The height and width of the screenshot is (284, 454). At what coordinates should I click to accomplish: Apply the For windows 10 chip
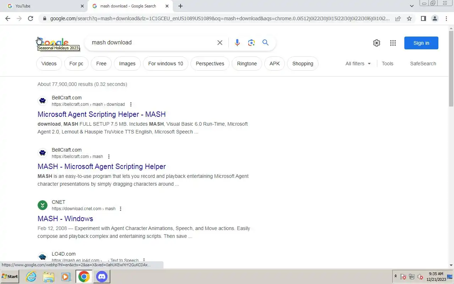point(166,64)
